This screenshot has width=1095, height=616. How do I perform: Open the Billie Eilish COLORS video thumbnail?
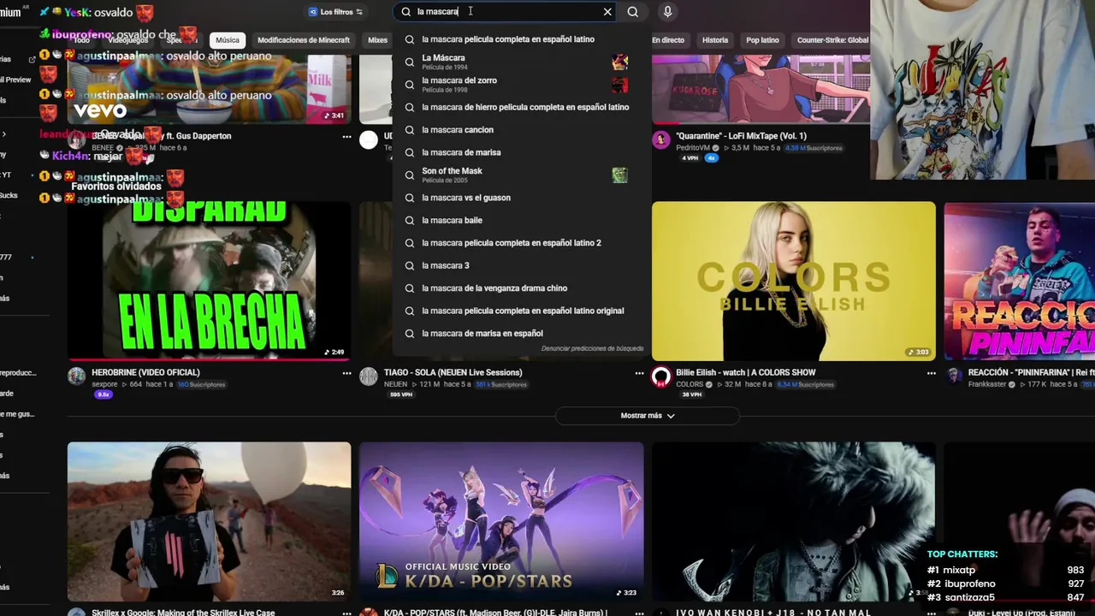click(793, 281)
